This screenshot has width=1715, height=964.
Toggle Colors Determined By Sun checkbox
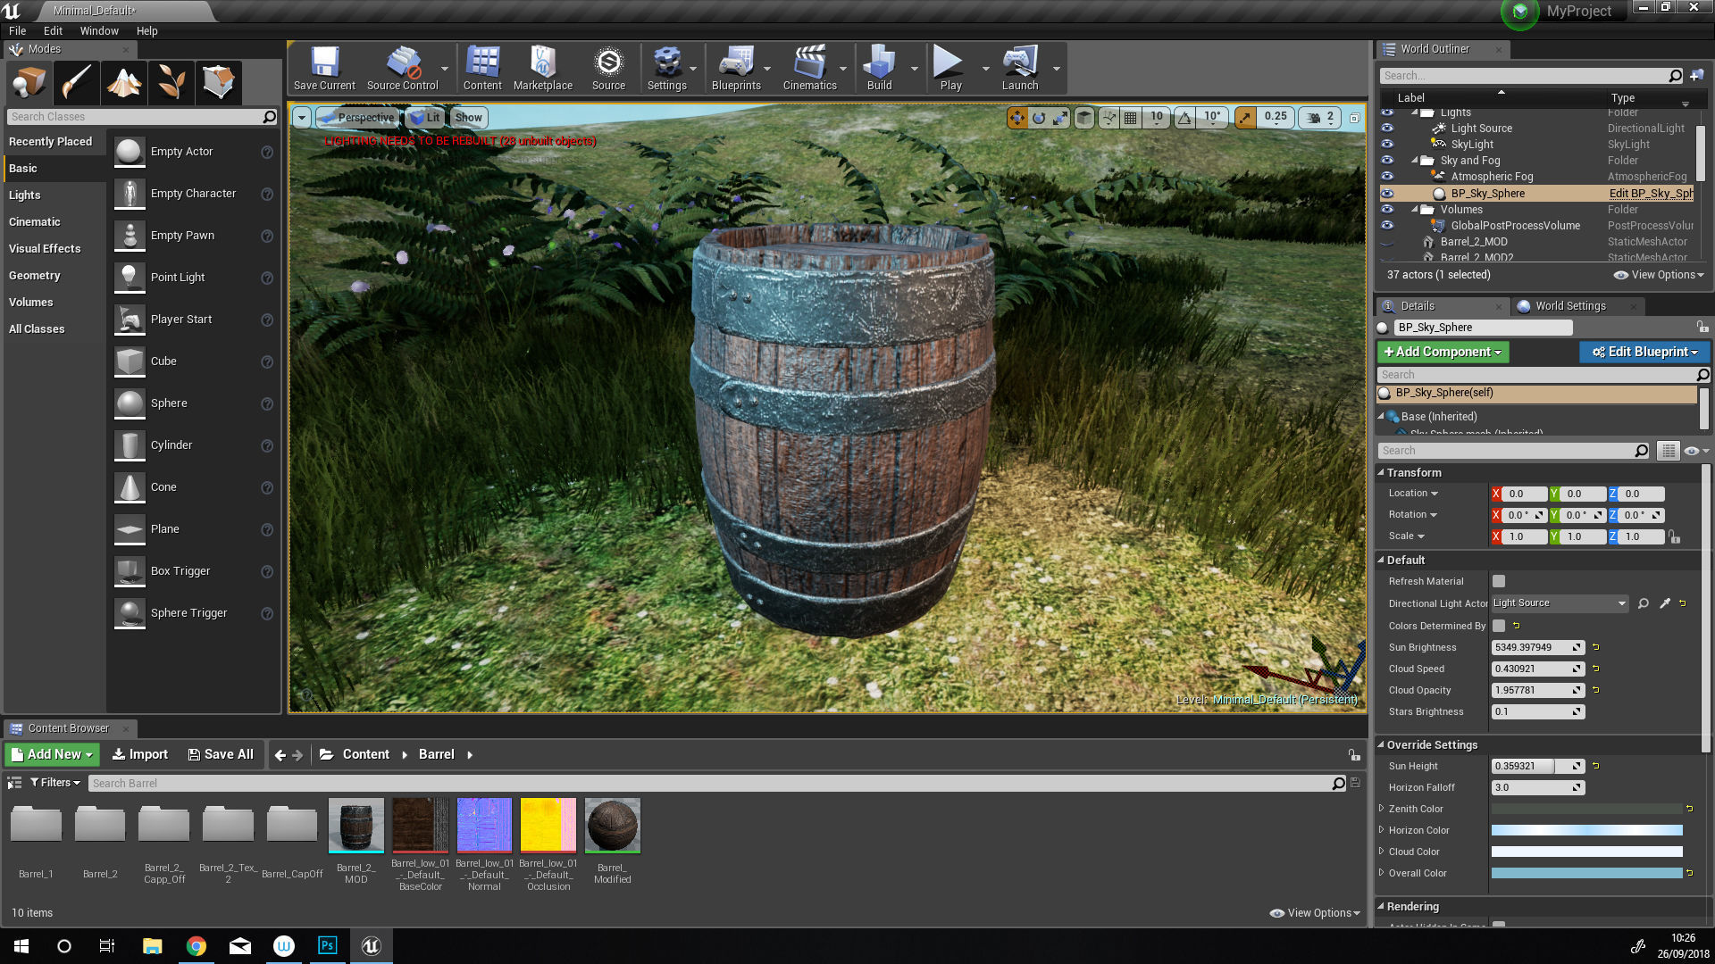(1499, 626)
